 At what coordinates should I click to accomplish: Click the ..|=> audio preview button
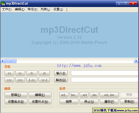(94, 95)
